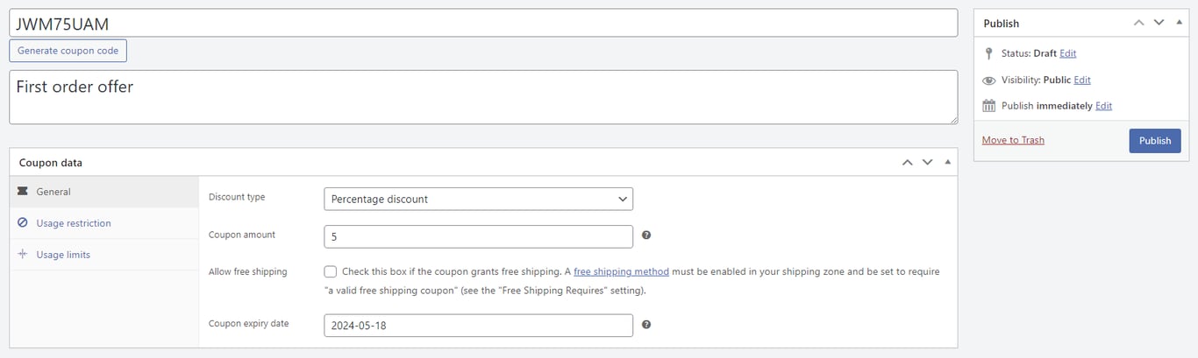Switch to the Usage restriction tab
The image size is (1198, 358).
[74, 223]
